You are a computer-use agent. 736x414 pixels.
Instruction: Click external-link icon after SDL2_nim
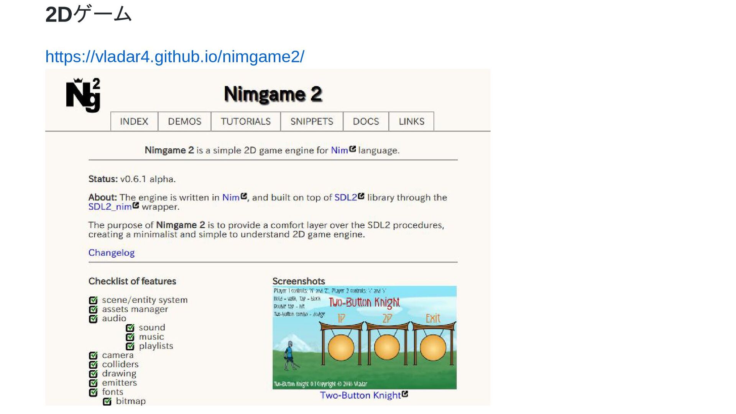point(136,205)
